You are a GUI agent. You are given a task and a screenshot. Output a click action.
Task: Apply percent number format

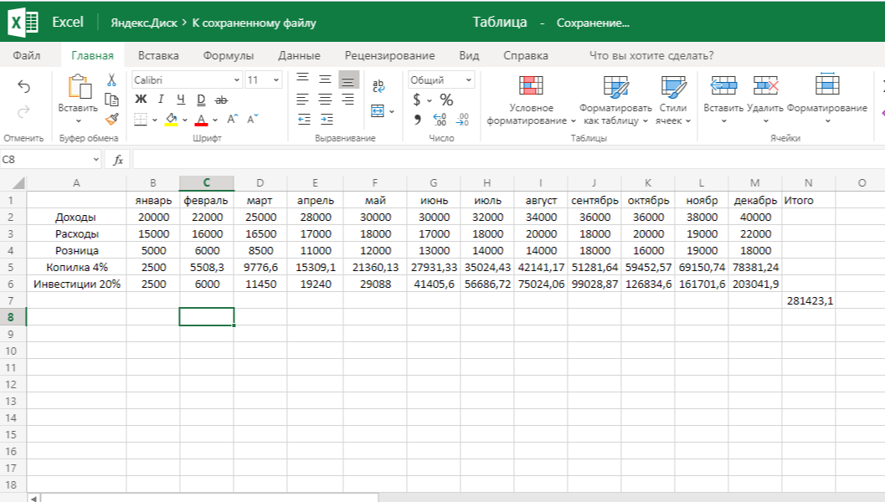click(445, 99)
